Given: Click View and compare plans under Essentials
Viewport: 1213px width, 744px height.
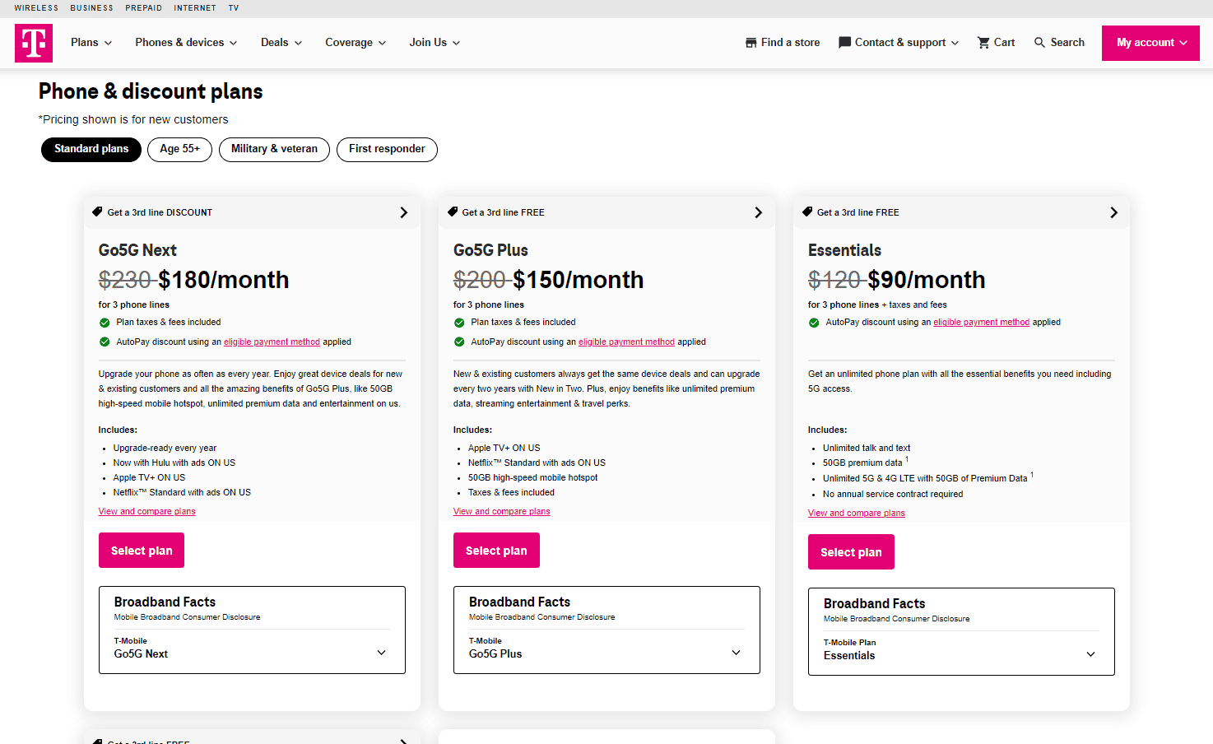Looking at the screenshot, I should click(856, 513).
